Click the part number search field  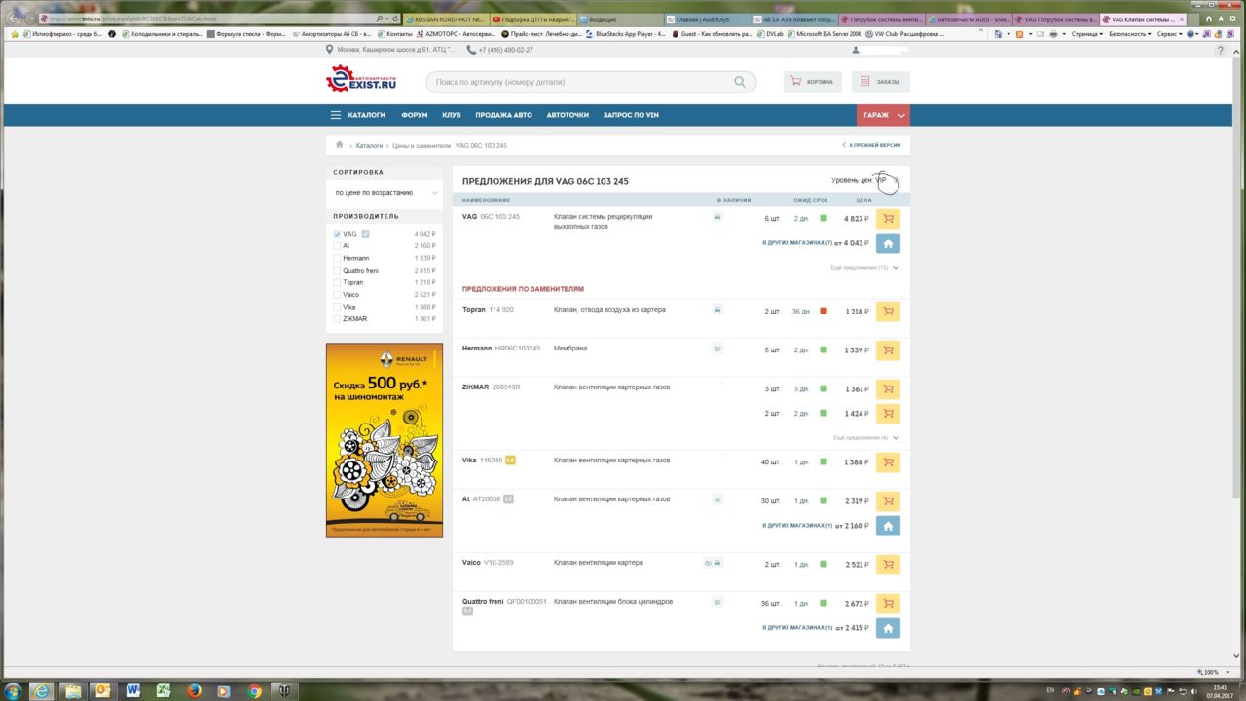[x=580, y=83]
